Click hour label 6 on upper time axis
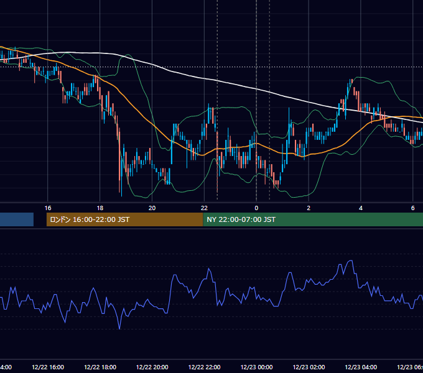The height and width of the screenshot is (373, 423). click(x=413, y=208)
